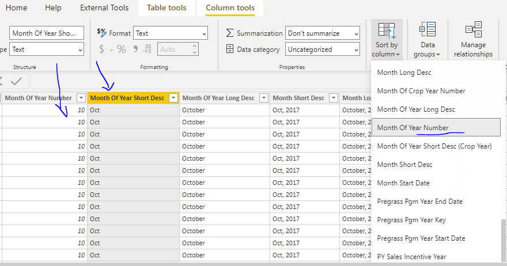Image resolution: width=507 pixels, height=266 pixels.
Task: Choose Month Of Crop Year Number
Action: coord(436,91)
